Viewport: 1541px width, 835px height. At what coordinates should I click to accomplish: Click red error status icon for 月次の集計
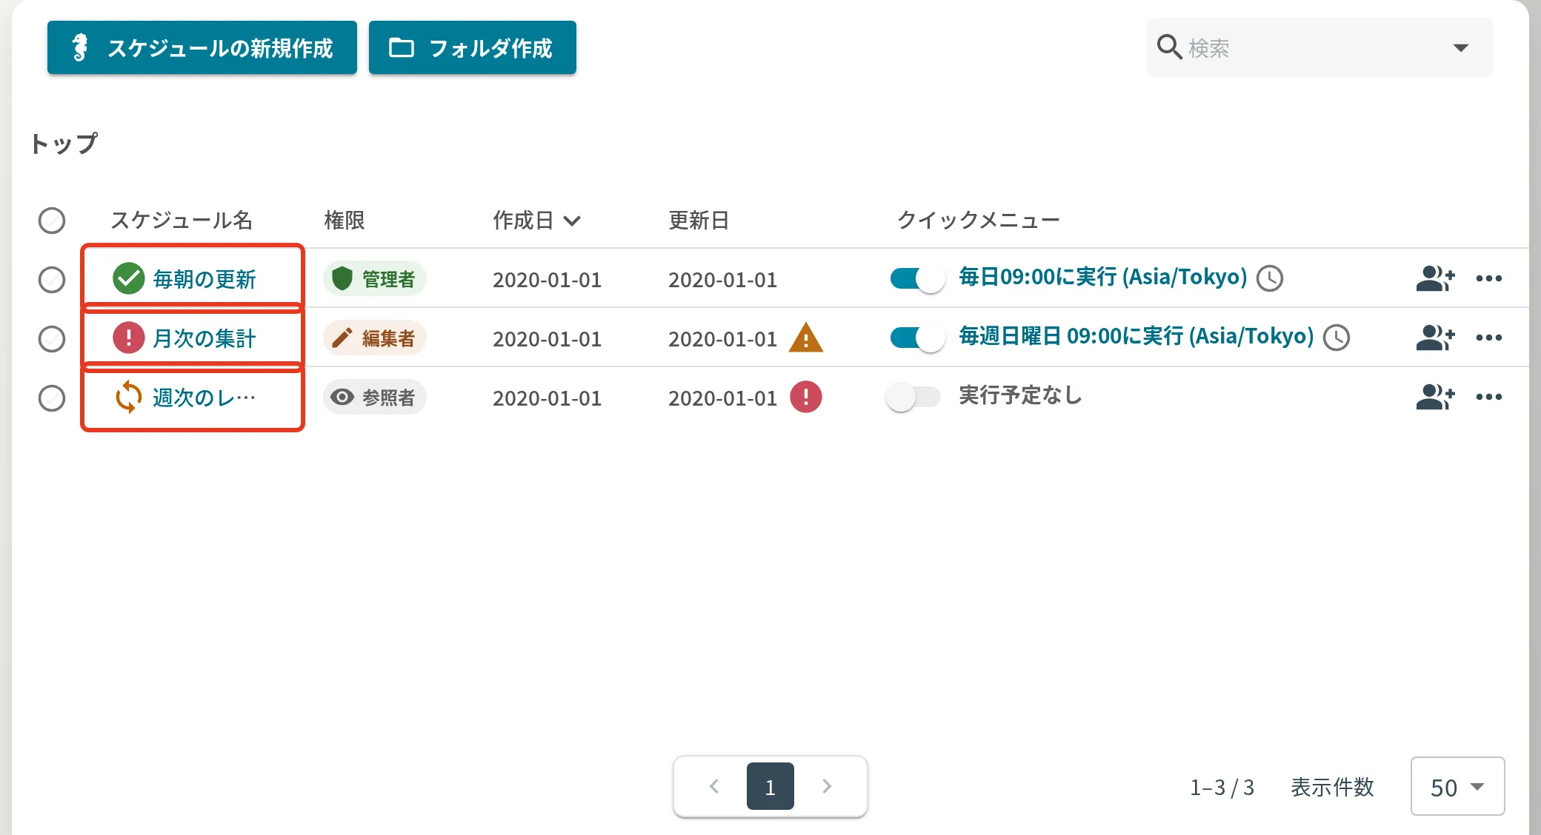pyautogui.click(x=128, y=338)
